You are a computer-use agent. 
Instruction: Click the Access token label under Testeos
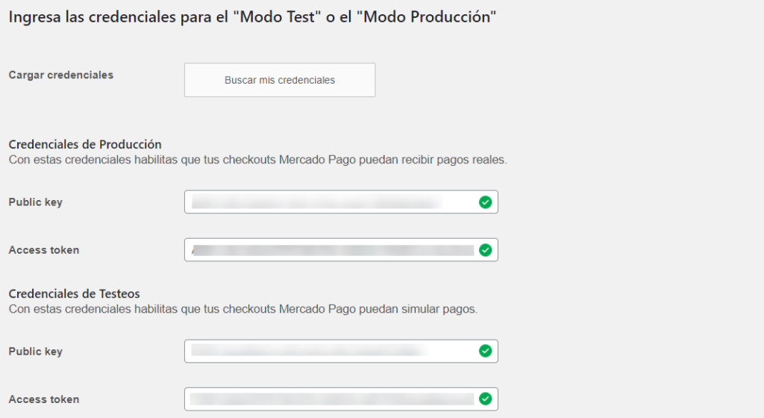[x=44, y=399]
